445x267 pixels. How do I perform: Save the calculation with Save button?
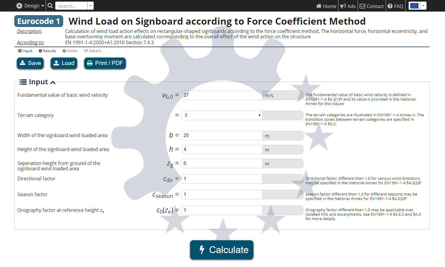(x=30, y=63)
